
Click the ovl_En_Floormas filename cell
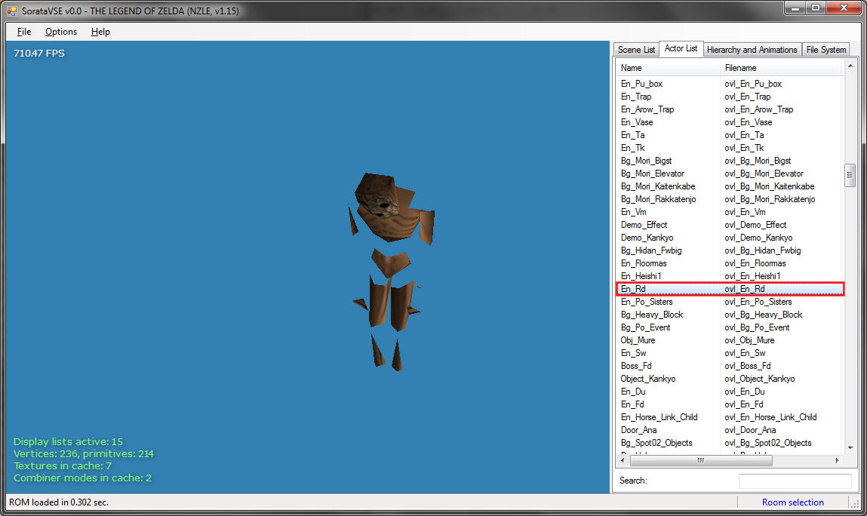[755, 263]
